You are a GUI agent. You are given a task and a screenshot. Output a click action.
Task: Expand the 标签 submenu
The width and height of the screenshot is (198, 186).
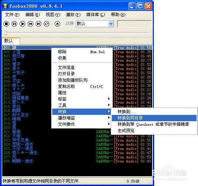click(82, 99)
